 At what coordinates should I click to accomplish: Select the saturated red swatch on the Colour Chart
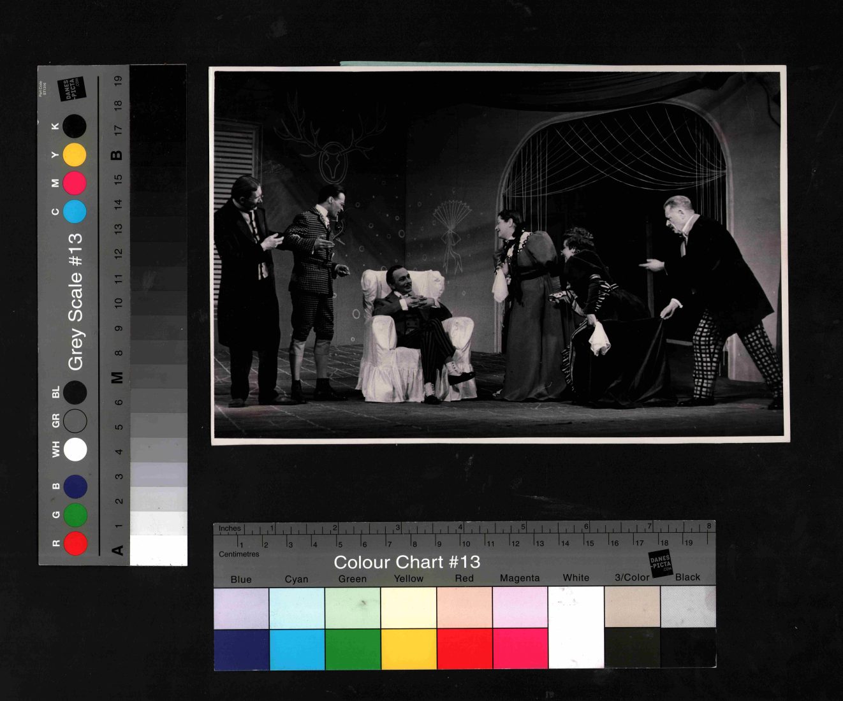[464, 648]
